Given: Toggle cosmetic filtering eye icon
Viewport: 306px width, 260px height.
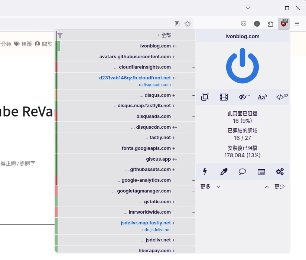Looking at the screenshot, I should click(243, 97).
